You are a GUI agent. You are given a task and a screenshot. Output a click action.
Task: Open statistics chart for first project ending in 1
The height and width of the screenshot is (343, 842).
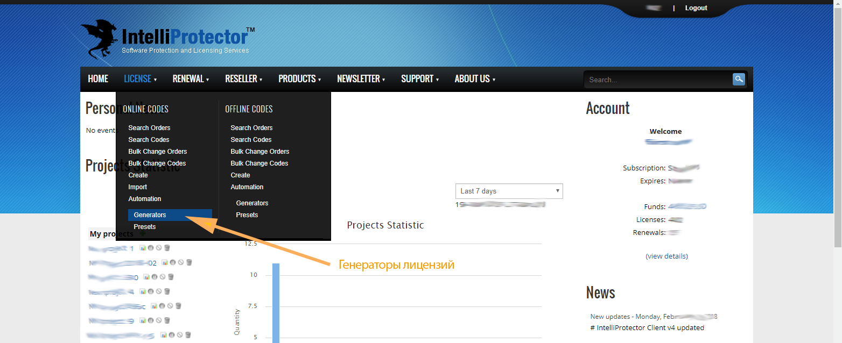[143, 248]
